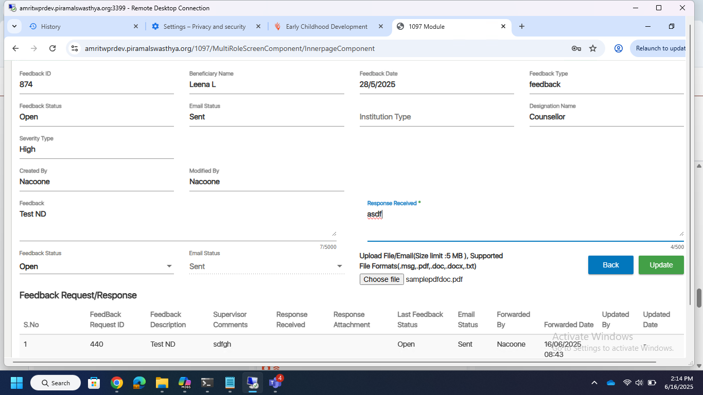Close the 1097 Module tab
Viewport: 703px width, 395px height.
(504, 26)
